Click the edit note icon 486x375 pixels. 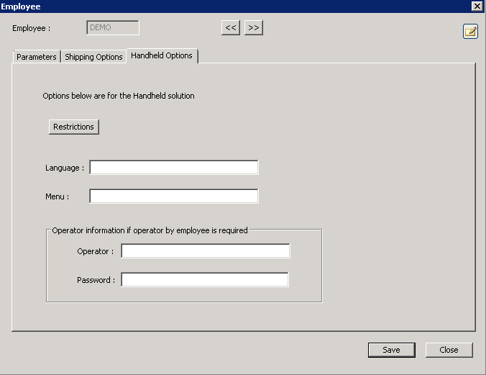470,31
